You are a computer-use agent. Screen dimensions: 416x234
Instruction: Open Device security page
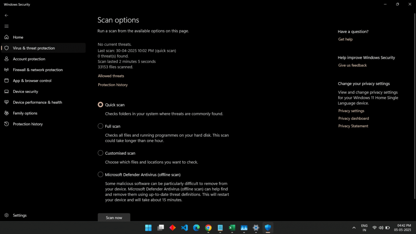point(26,91)
